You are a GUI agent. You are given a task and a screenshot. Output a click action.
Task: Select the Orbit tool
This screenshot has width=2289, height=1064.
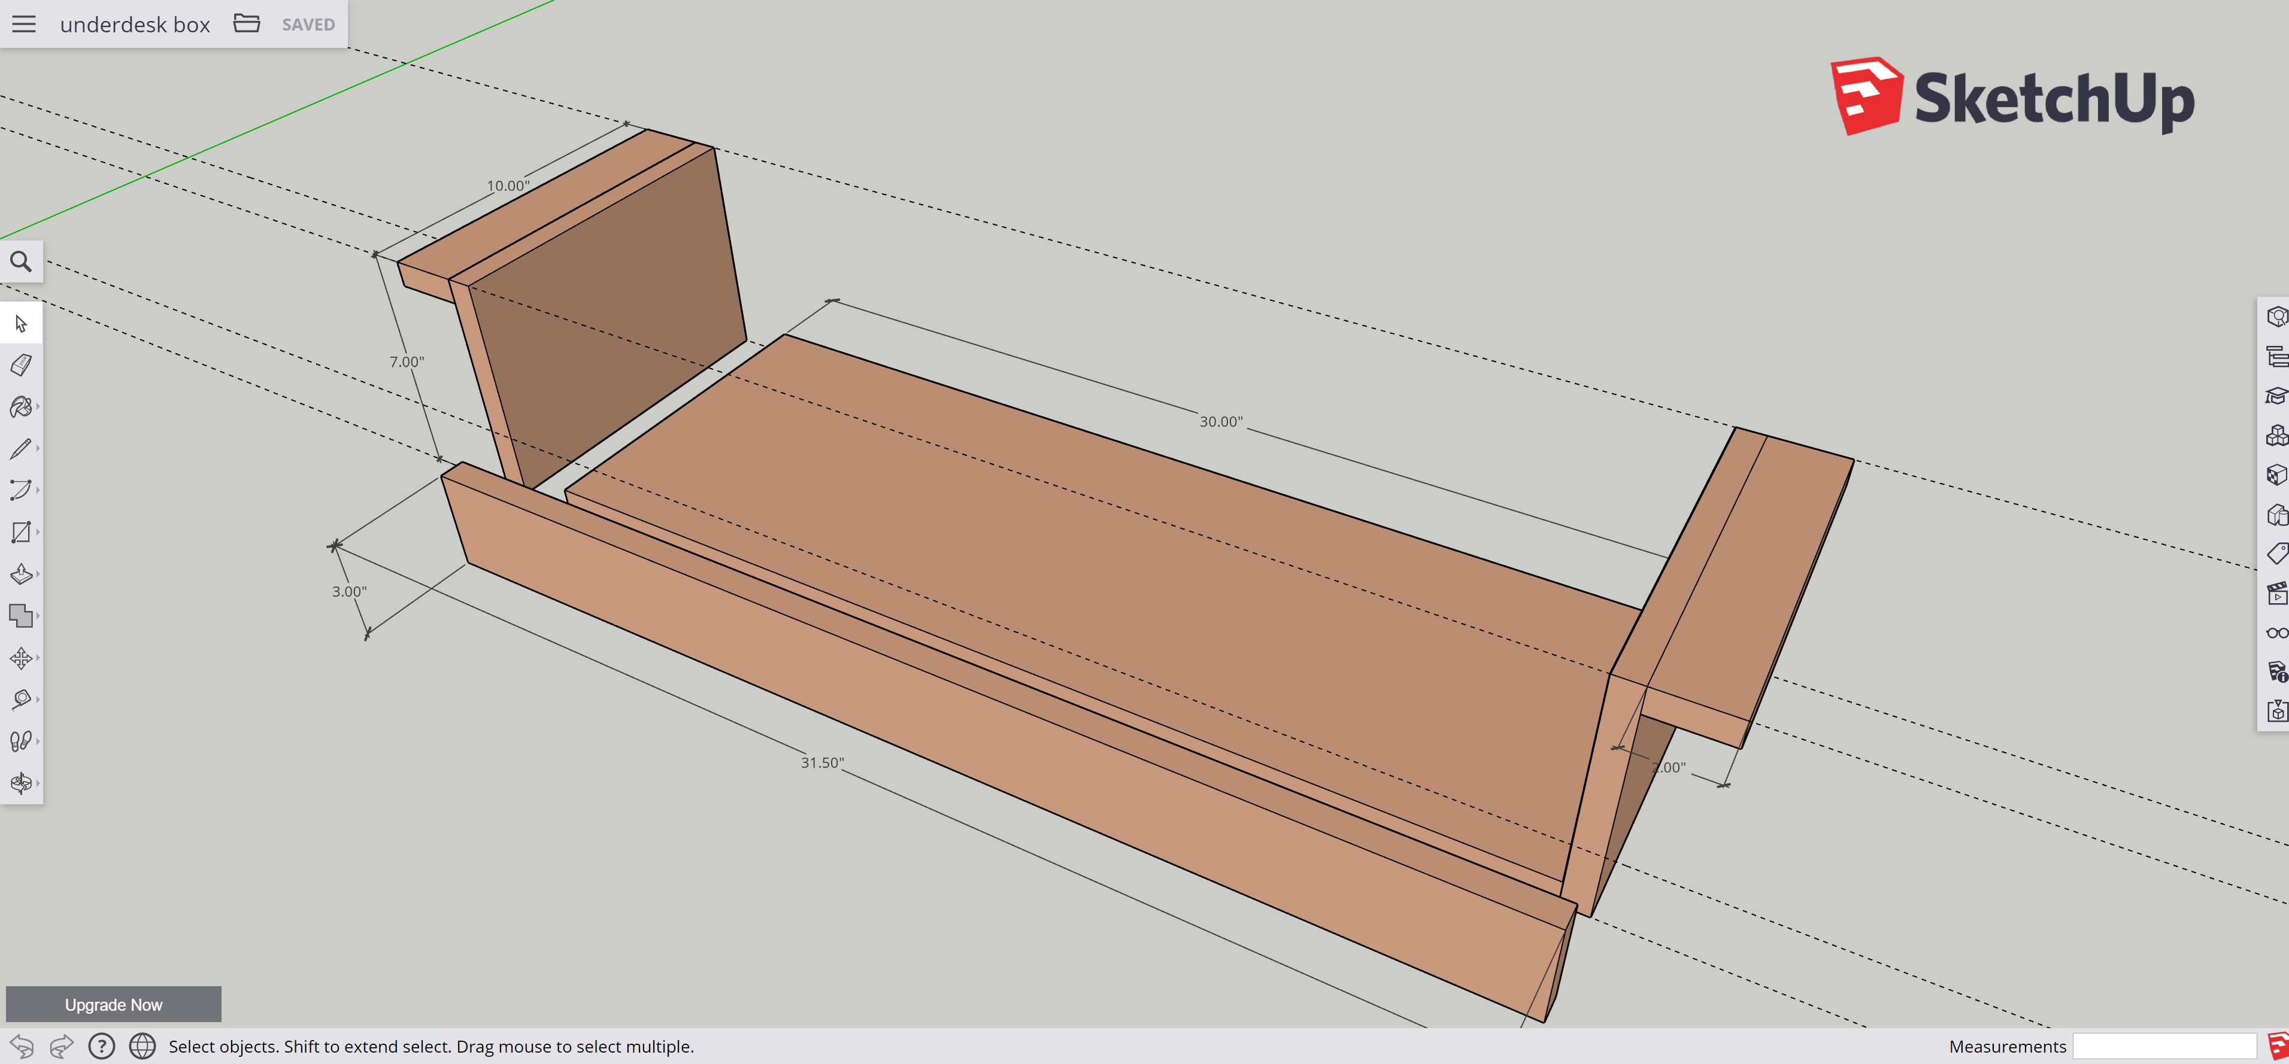[x=20, y=783]
